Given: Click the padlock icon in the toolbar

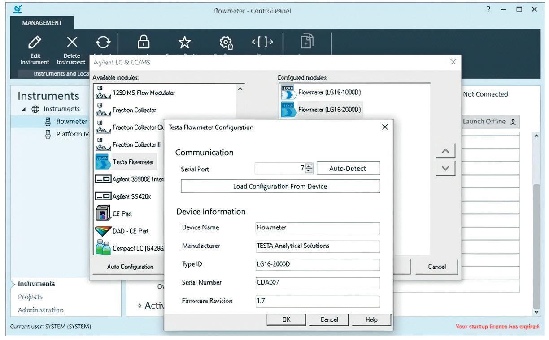Looking at the screenshot, I should [143, 42].
